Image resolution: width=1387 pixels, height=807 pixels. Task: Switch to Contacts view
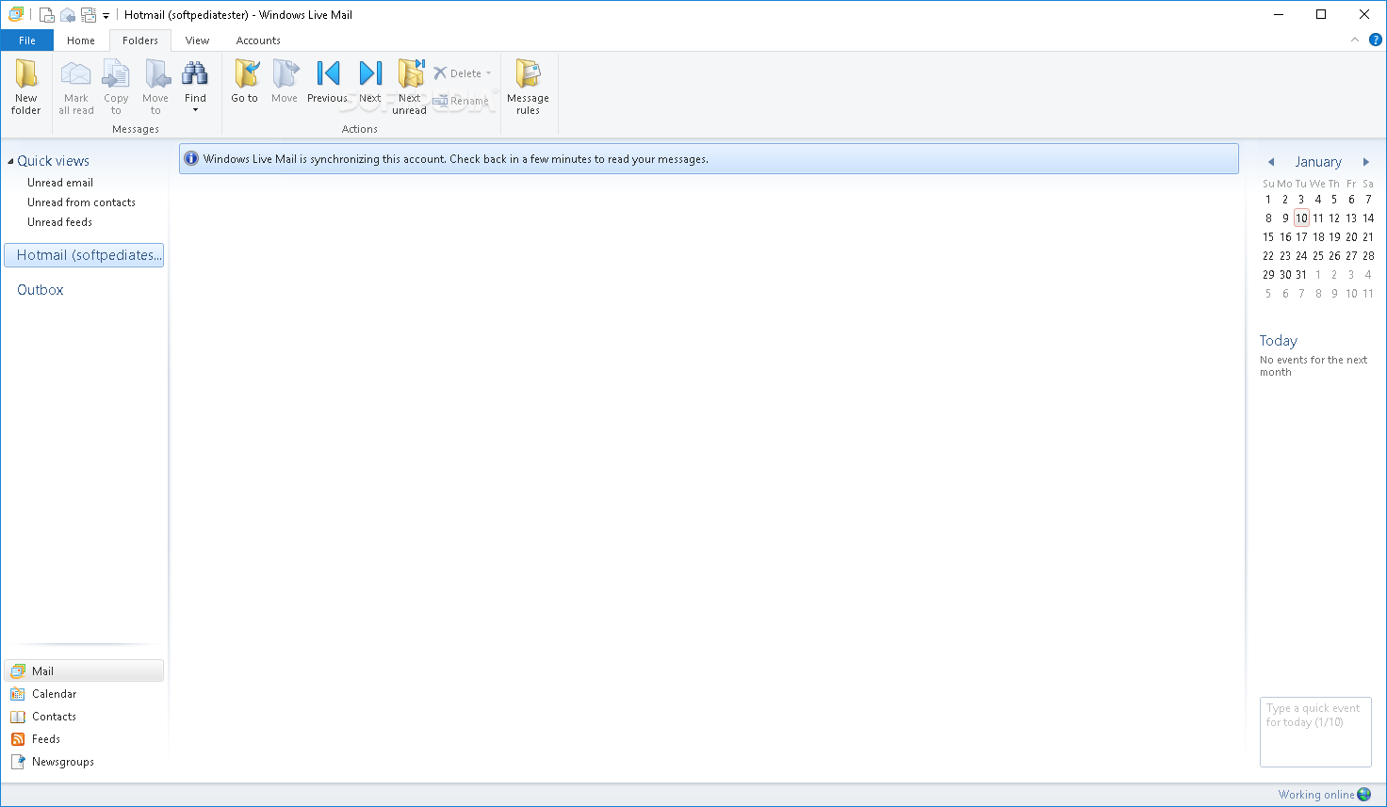[84, 717]
